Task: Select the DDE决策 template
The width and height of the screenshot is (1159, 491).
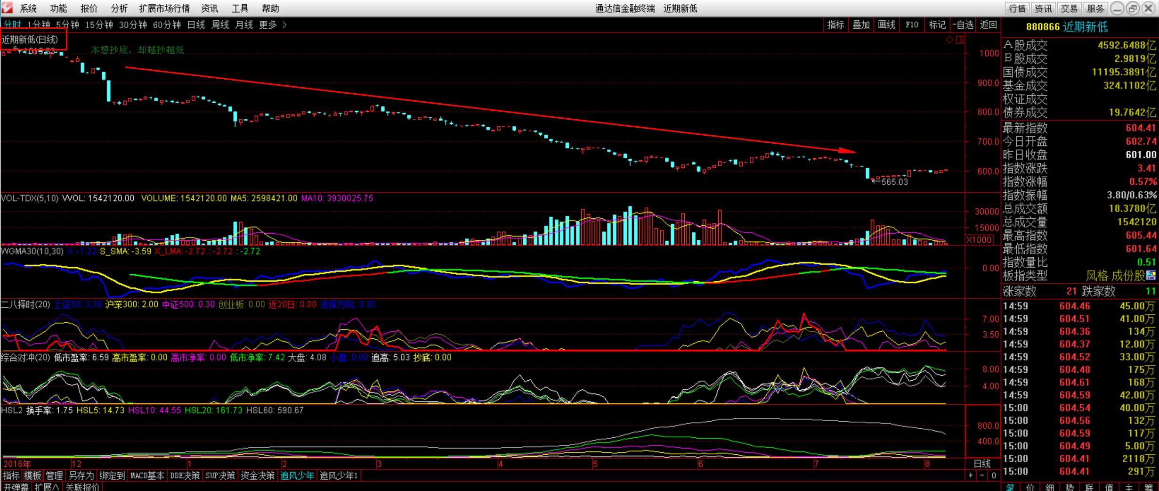Action: coord(185,476)
